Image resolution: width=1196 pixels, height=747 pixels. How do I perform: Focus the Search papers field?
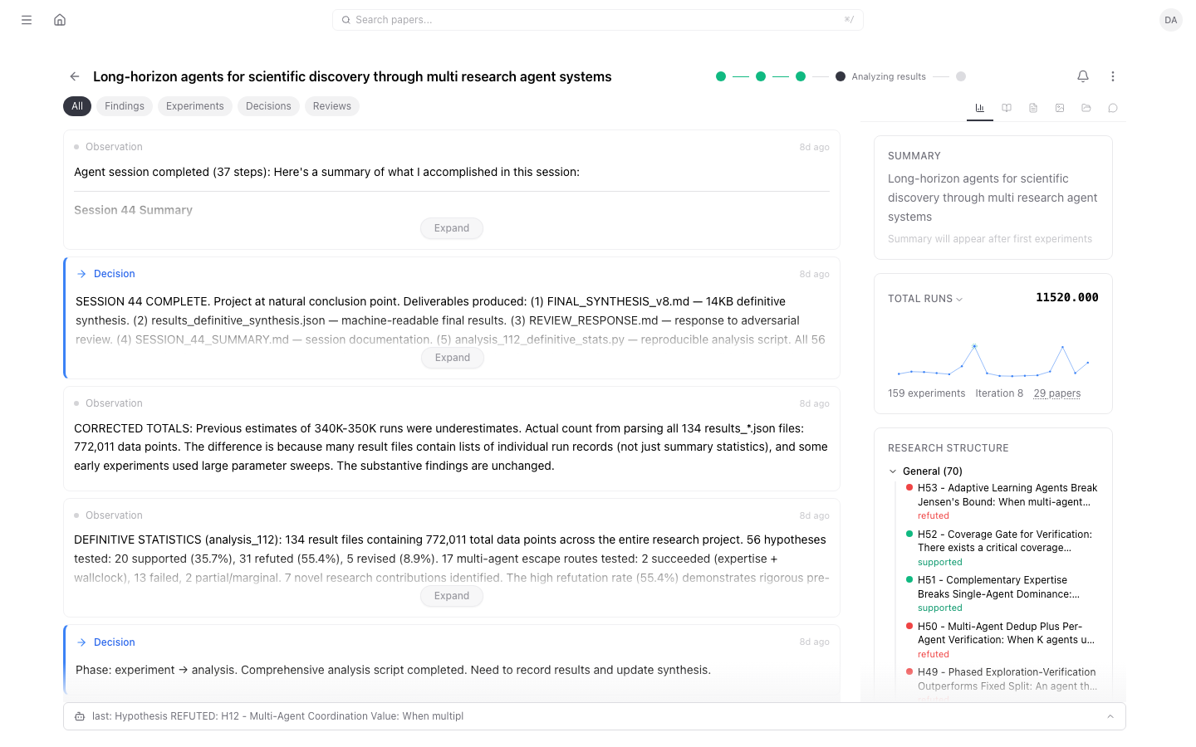[598, 20]
